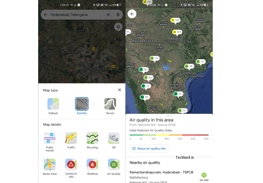Select the Default map type
The width and height of the screenshot is (263, 183).
[53, 106]
